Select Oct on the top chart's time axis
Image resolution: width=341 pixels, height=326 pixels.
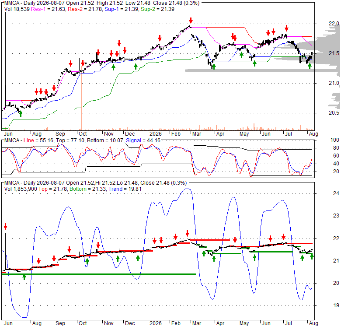click(83, 133)
